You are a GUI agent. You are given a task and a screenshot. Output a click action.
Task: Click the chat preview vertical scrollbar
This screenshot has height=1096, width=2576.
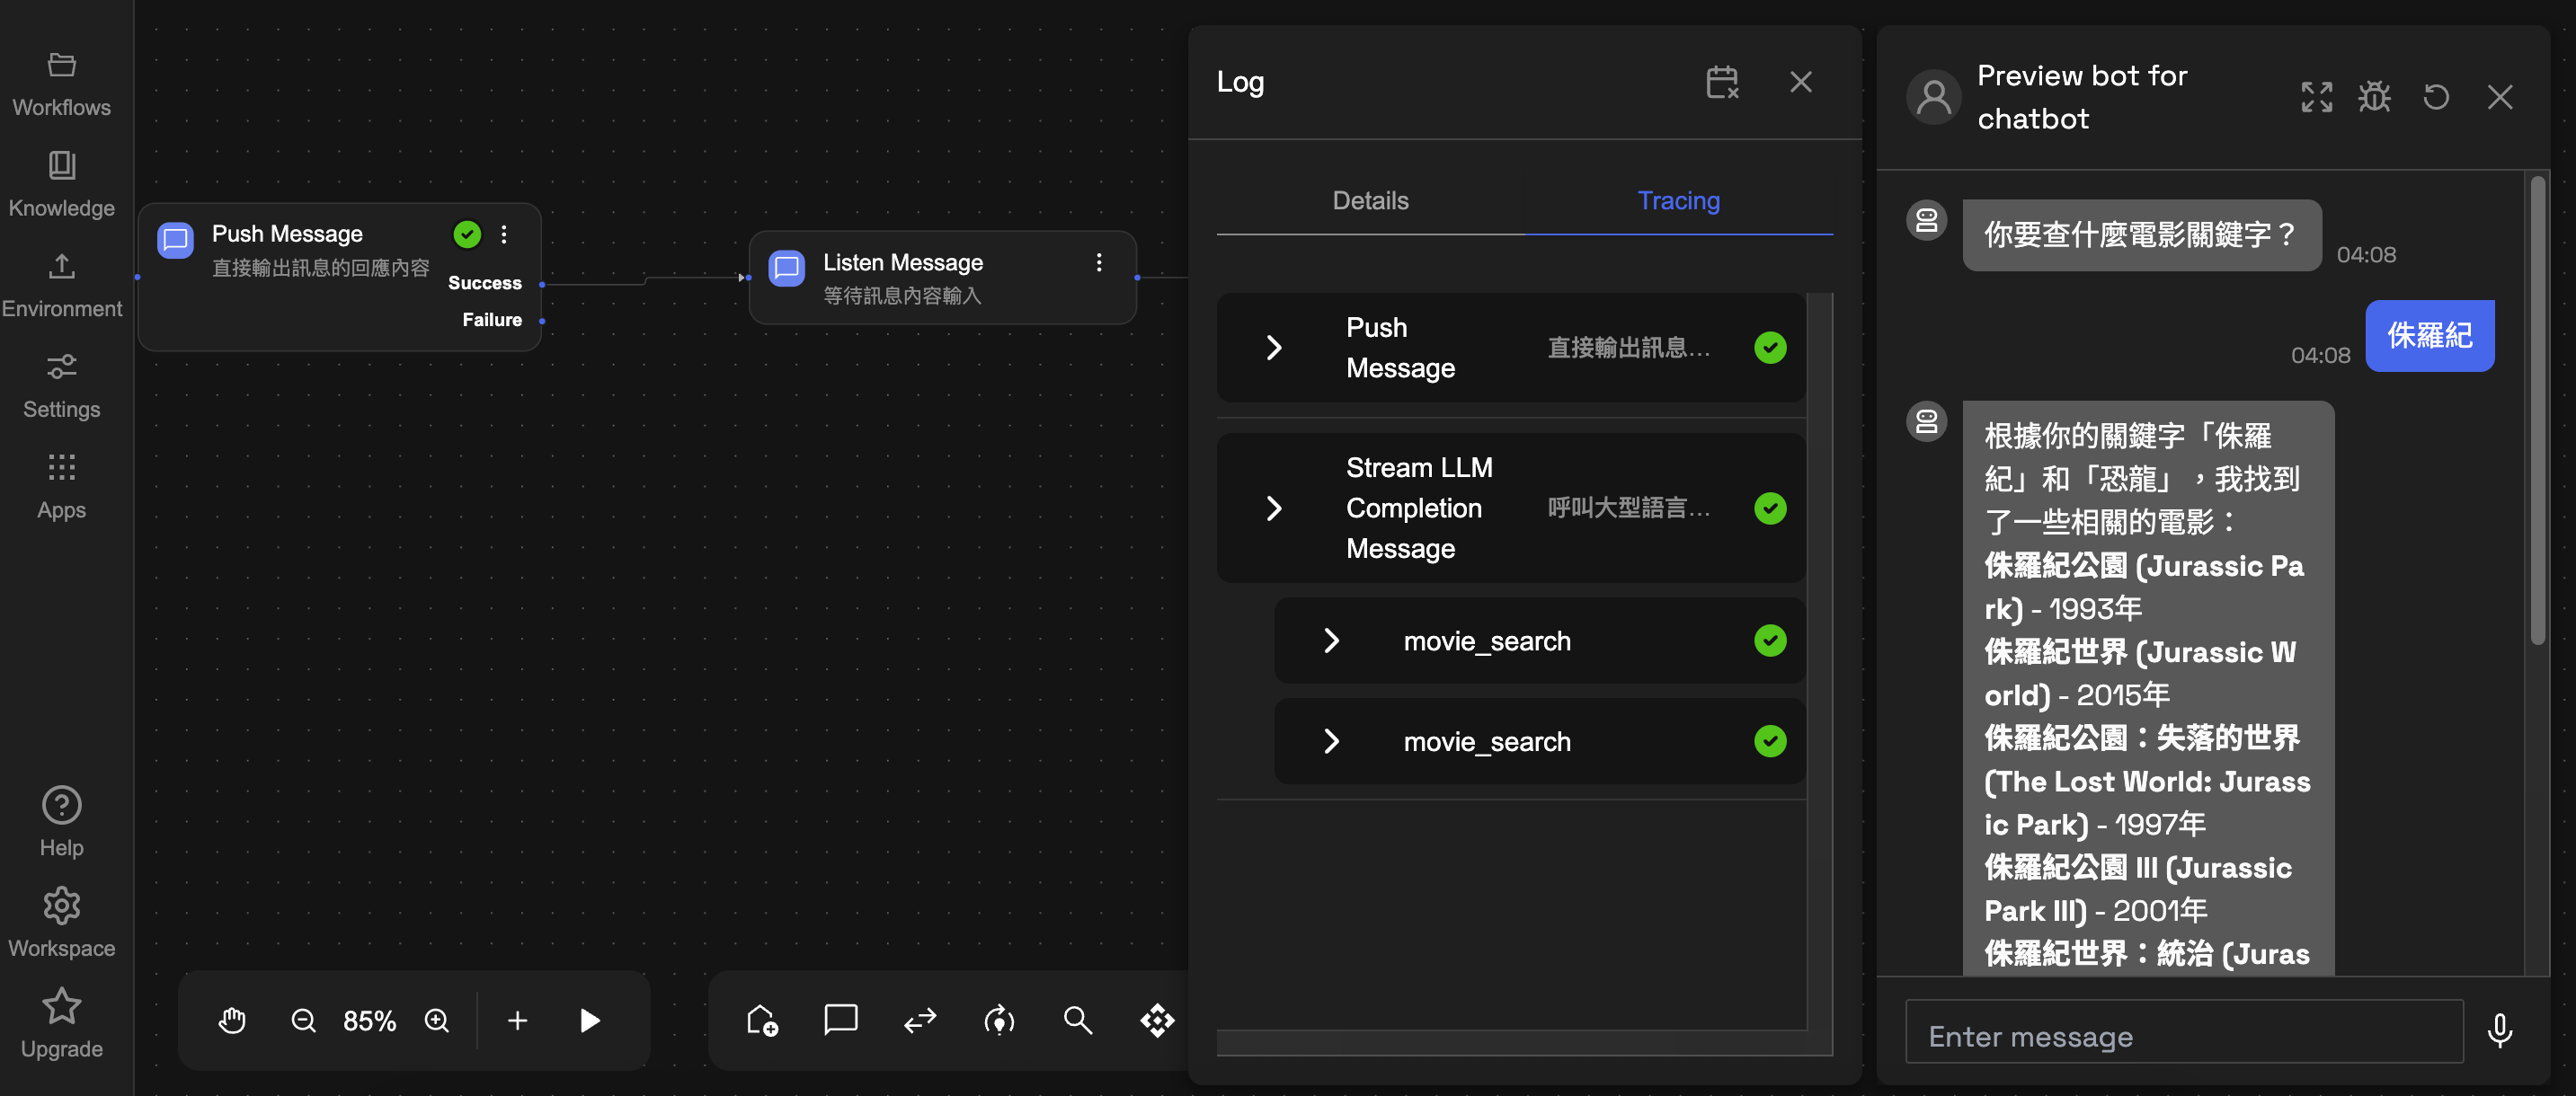pyautogui.click(x=2537, y=411)
